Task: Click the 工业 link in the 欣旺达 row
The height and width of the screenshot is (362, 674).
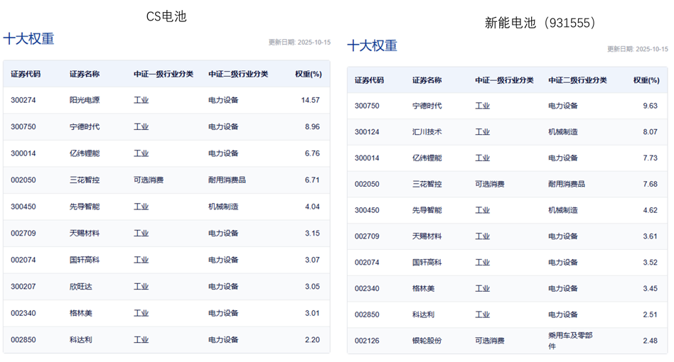Action: tap(141, 287)
